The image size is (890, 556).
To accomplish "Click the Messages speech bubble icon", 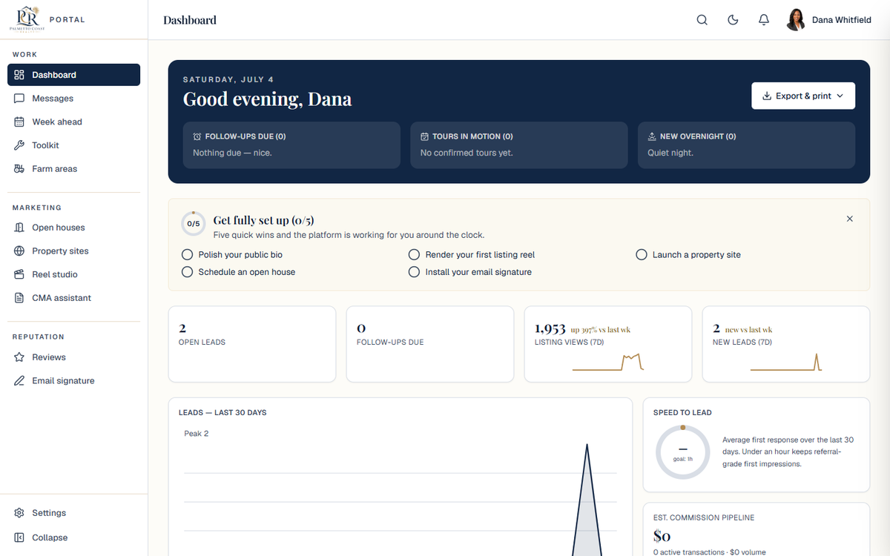I will coord(19,99).
